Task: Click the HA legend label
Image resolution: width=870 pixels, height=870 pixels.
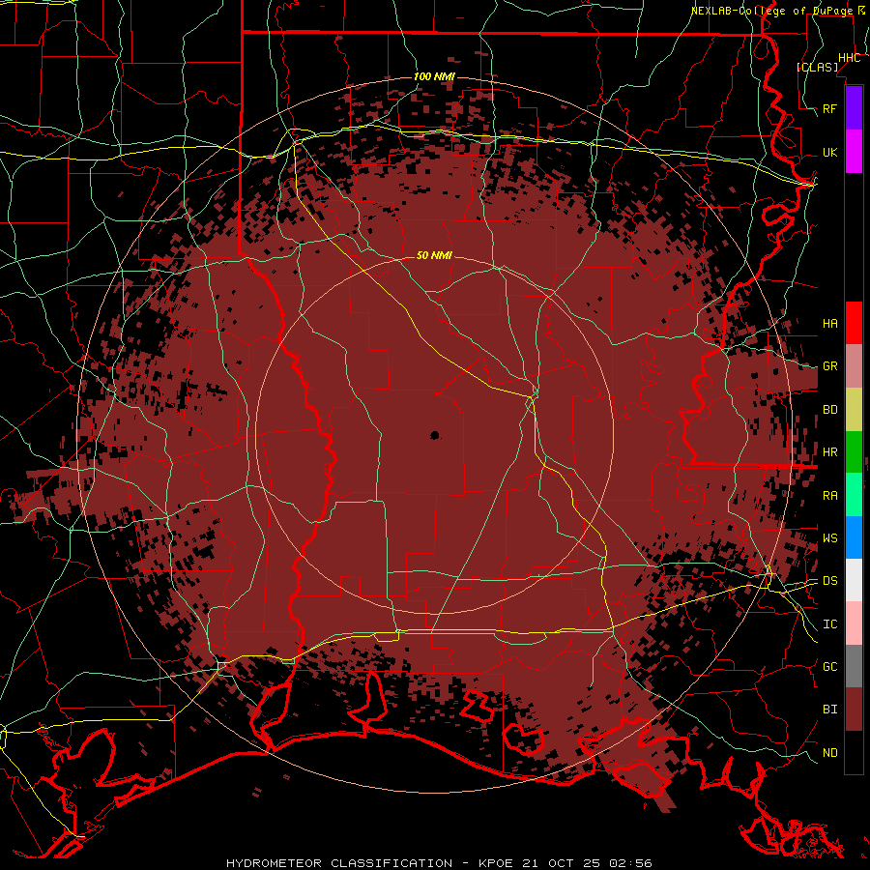Action: (830, 323)
